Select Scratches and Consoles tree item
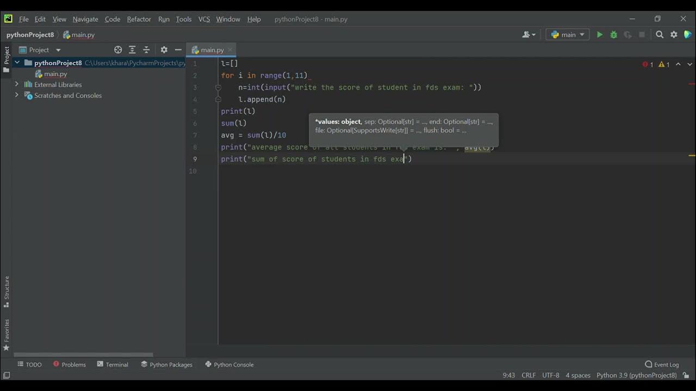 pos(67,96)
